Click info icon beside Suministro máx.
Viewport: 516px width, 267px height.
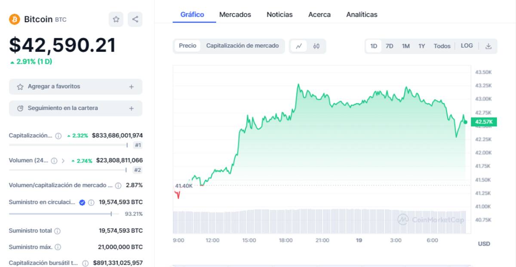[58, 247]
